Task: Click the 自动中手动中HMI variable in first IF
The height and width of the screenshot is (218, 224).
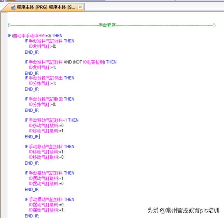Action: coord(31,36)
